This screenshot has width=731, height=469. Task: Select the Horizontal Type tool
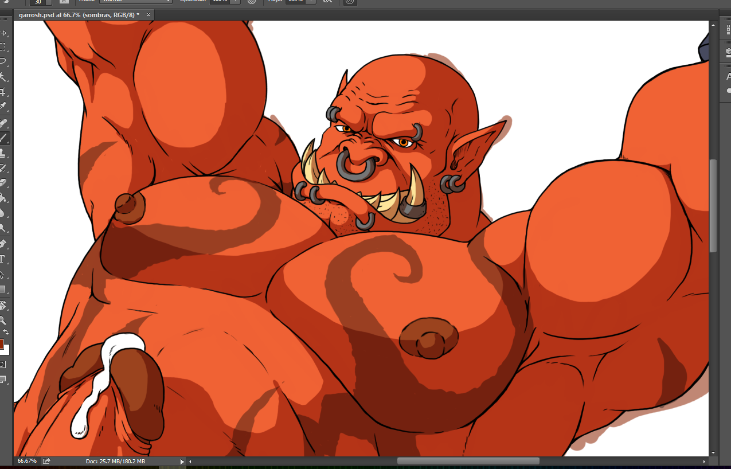click(x=3, y=259)
